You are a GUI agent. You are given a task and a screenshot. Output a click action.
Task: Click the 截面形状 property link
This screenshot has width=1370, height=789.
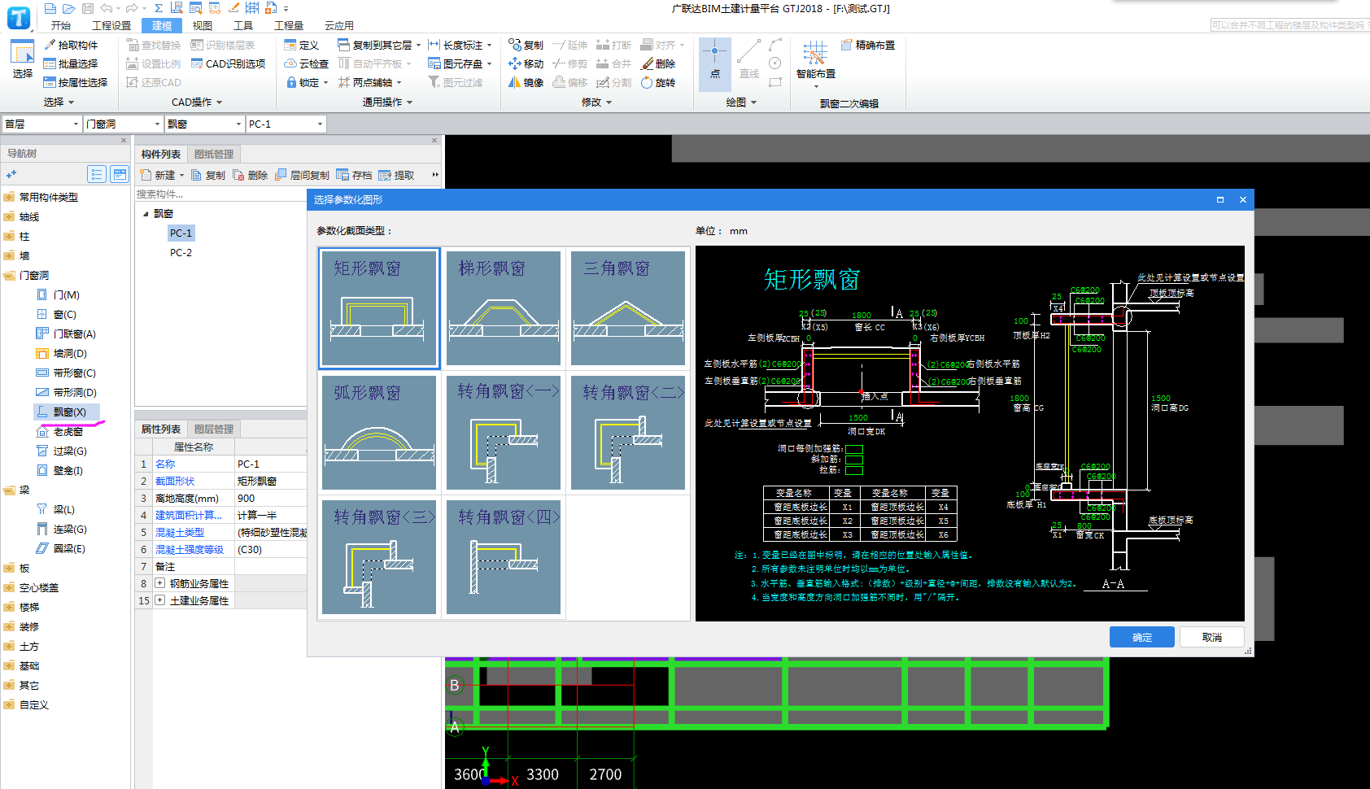pyautogui.click(x=175, y=481)
